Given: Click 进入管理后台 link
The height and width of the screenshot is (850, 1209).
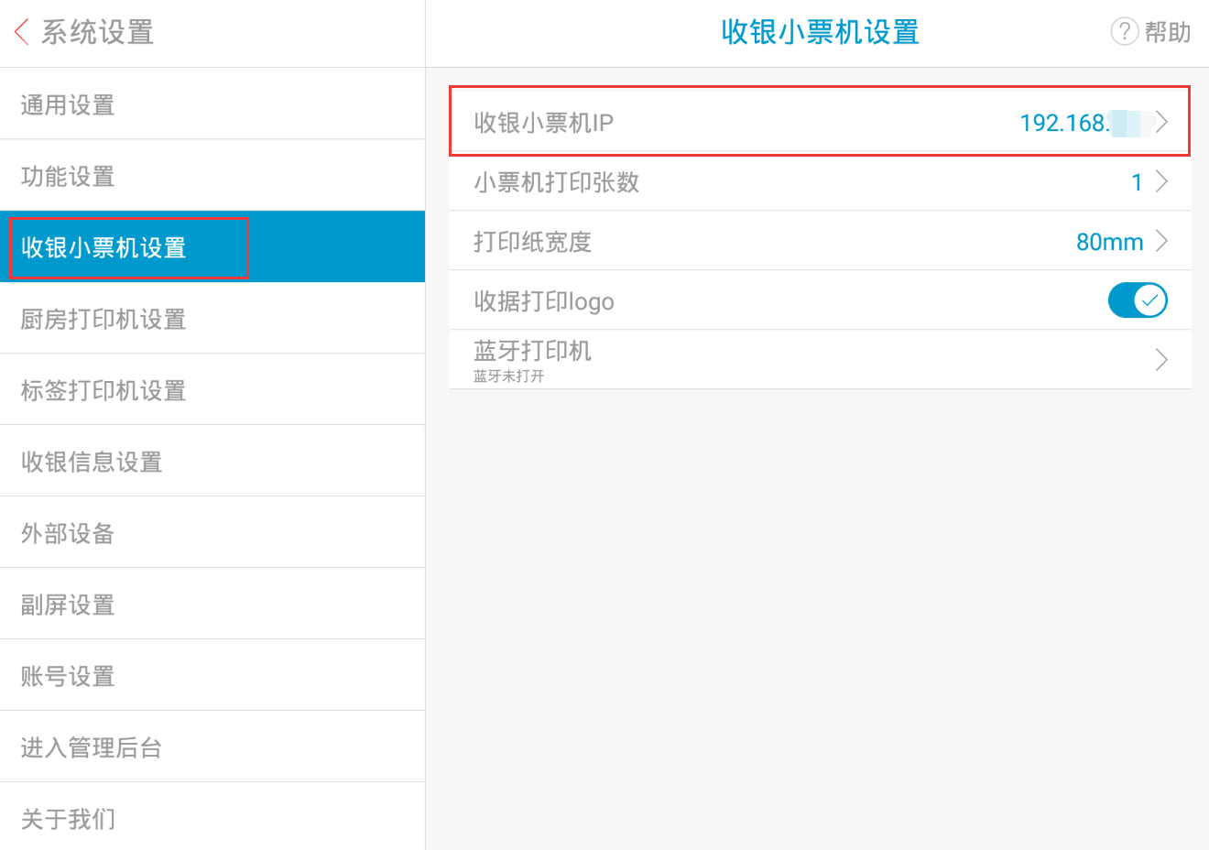Looking at the screenshot, I should click(92, 748).
